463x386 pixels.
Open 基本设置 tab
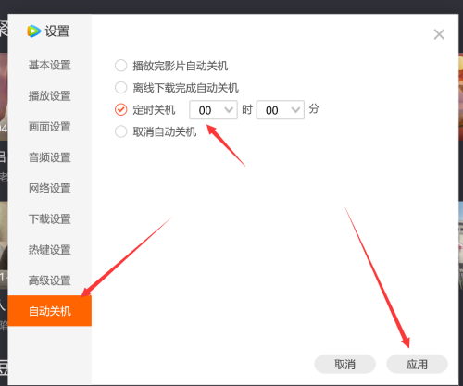pyautogui.click(x=50, y=65)
